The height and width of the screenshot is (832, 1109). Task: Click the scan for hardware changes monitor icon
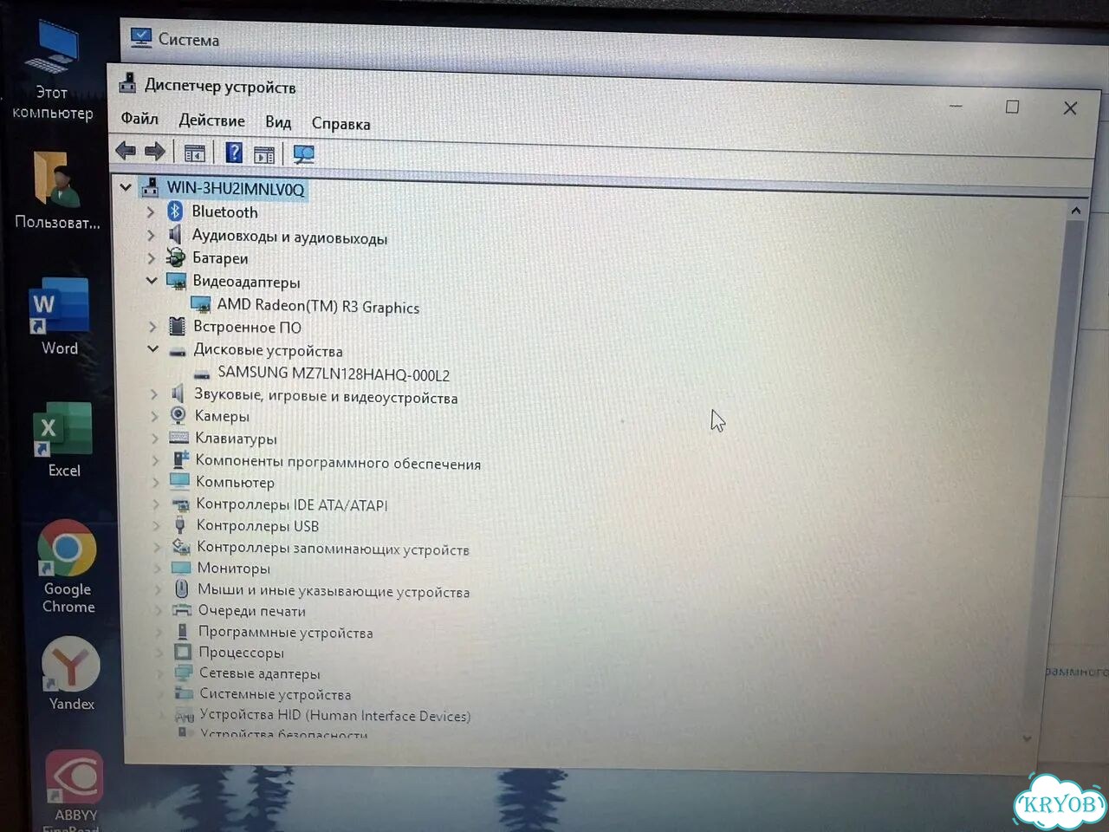point(303,155)
